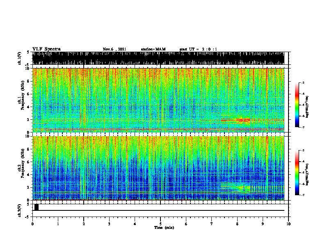Image resolution: width=325 pixels, height=251 pixels.
Task: Click the "8" kHz tick on ch.1 frequency axis
Action: [29, 81]
